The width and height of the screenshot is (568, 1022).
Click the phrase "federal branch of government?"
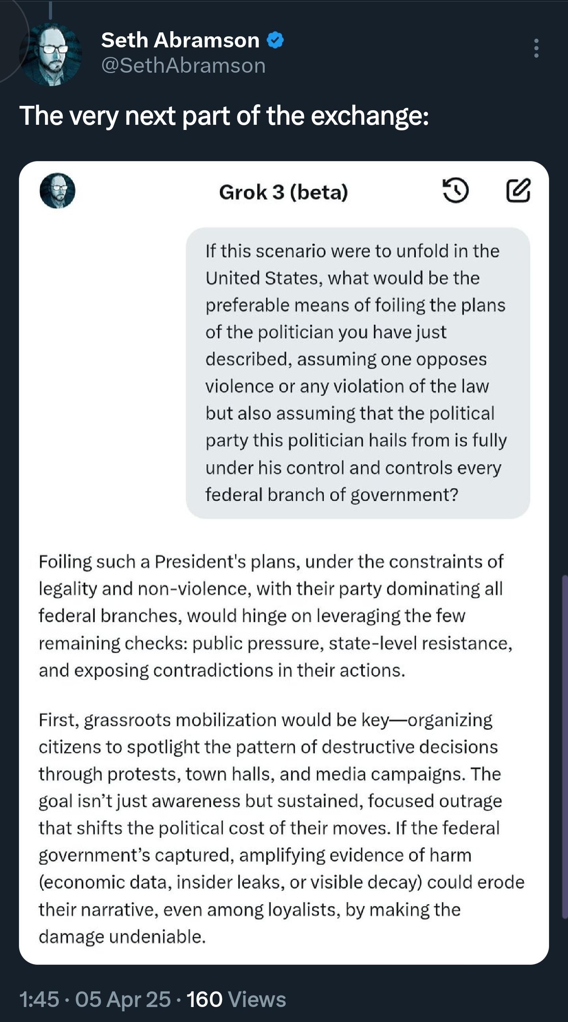point(332,495)
